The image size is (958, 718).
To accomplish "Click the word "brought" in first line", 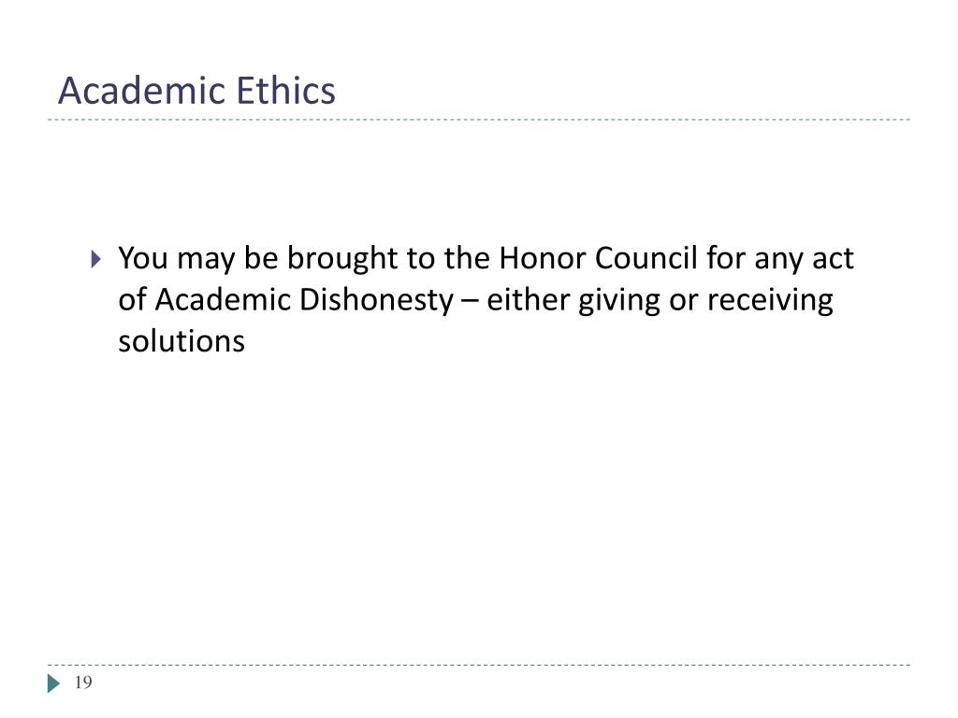I will click(x=342, y=258).
